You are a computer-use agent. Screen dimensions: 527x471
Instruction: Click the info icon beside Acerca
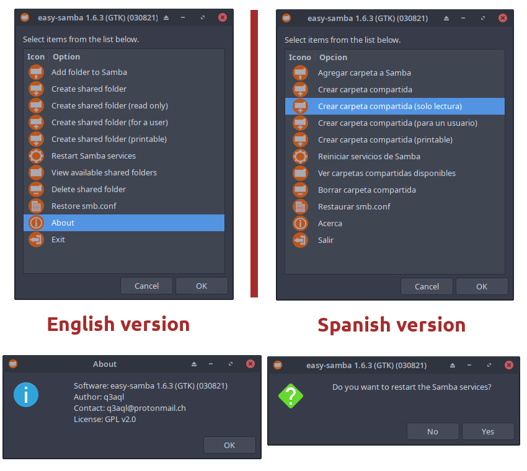(x=300, y=223)
